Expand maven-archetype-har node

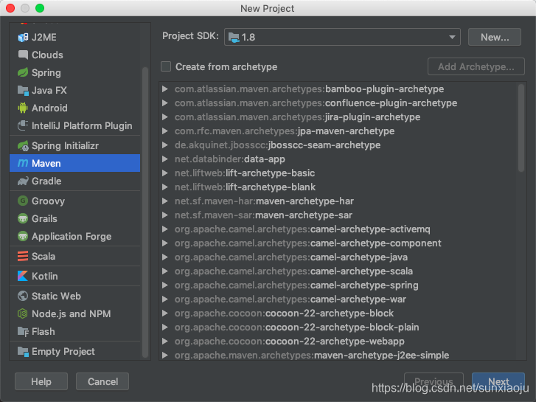pos(165,201)
